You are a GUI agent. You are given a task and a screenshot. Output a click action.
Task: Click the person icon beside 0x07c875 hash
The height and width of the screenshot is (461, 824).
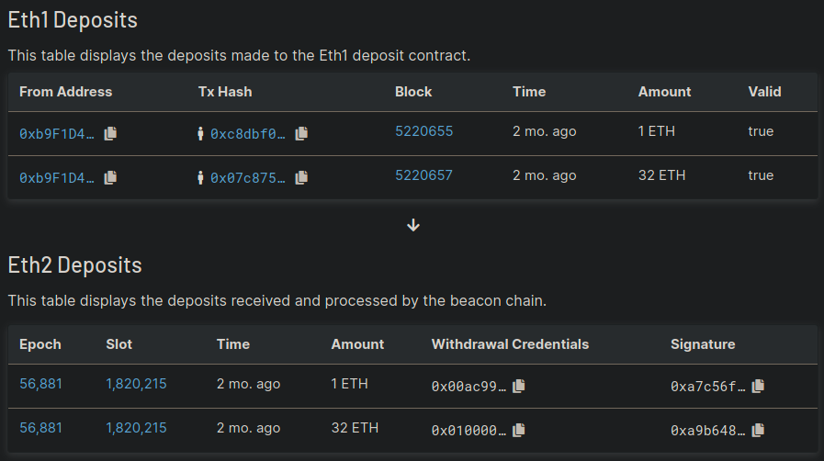tap(200, 177)
